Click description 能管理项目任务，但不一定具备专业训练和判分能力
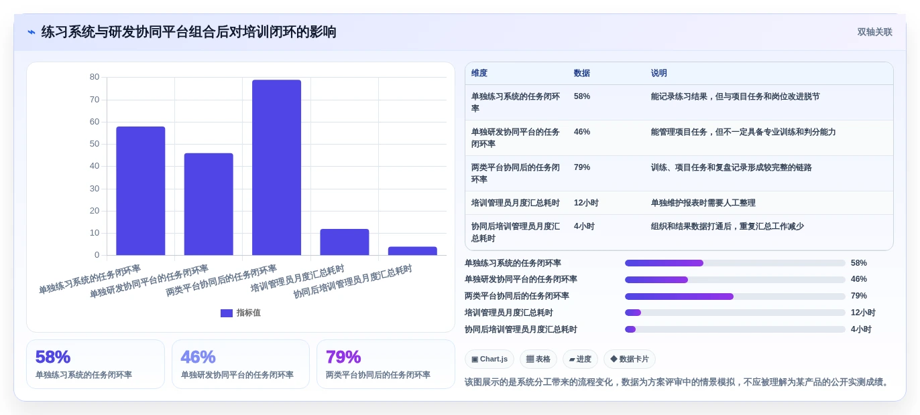The width and height of the screenshot is (920, 415). (744, 132)
